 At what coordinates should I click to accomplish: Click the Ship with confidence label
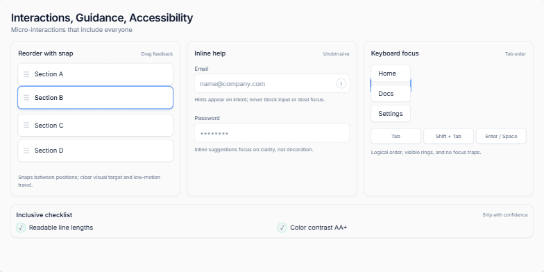[x=505, y=215]
